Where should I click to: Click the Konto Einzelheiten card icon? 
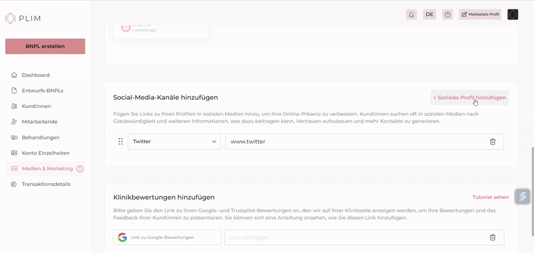point(14,153)
